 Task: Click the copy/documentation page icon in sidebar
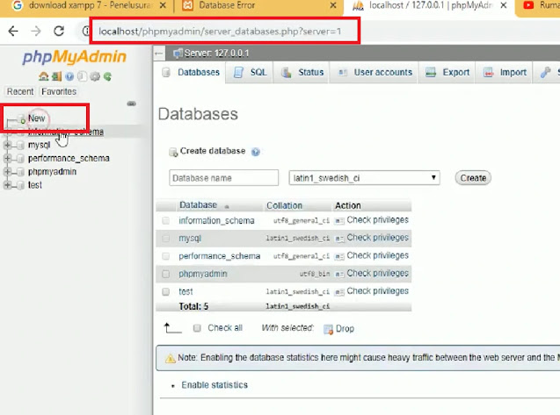pos(82,76)
